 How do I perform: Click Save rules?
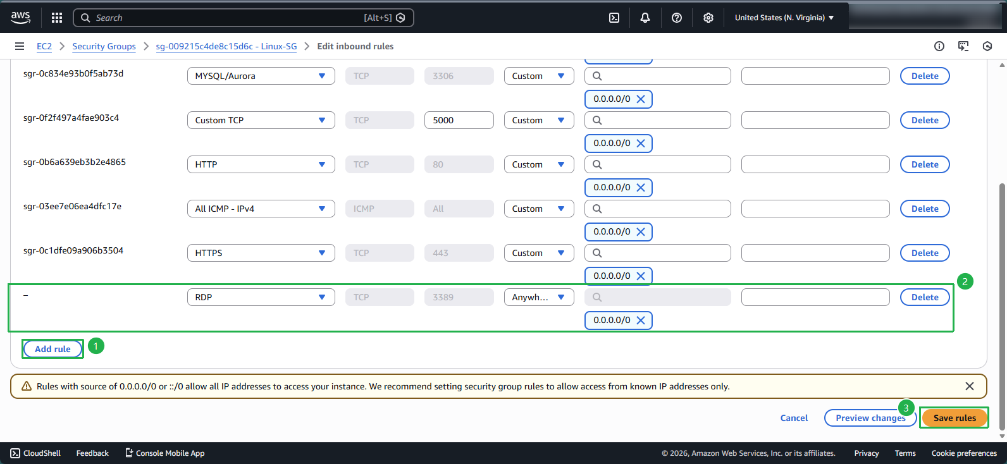954,418
